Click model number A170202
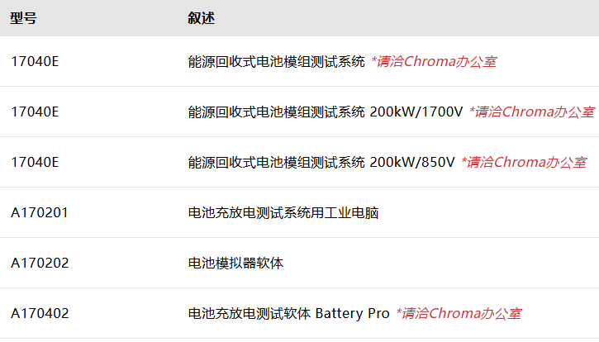599x342 pixels. [x=40, y=264]
